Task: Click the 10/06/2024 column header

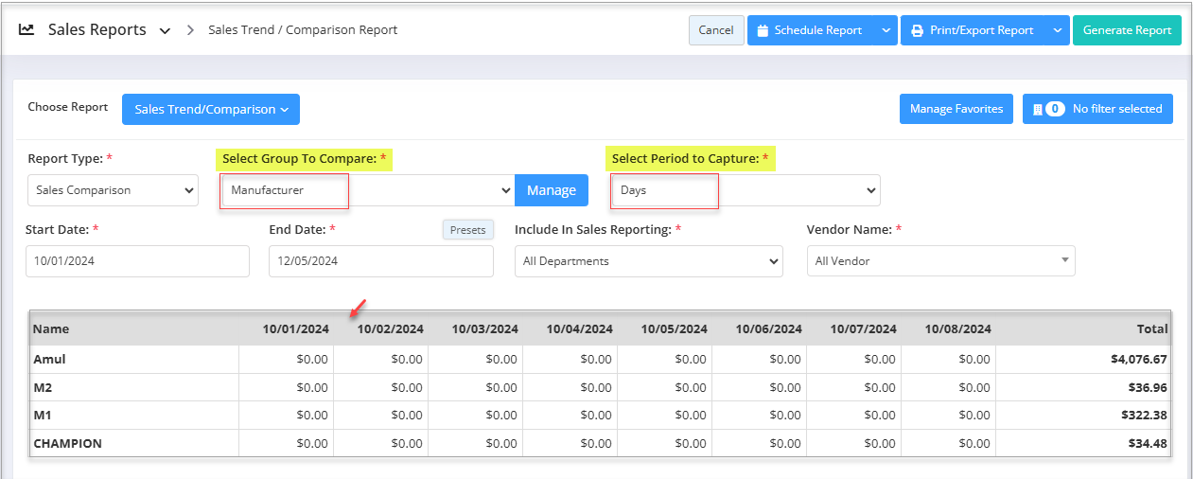Action: point(769,329)
